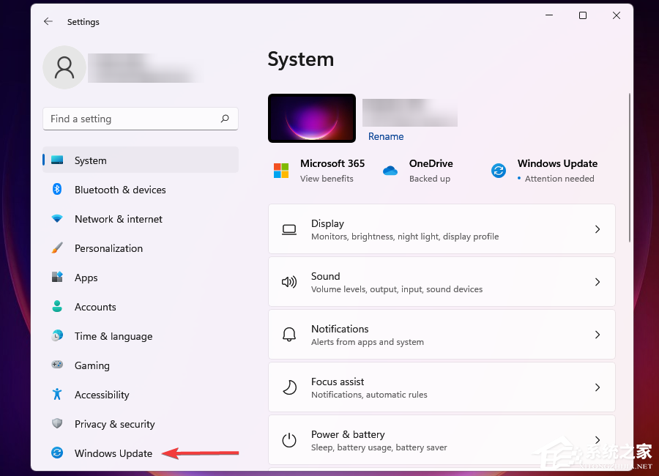Open the Gaming settings page
The width and height of the screenshot is (659, 476).
click(x=92, y=365)
